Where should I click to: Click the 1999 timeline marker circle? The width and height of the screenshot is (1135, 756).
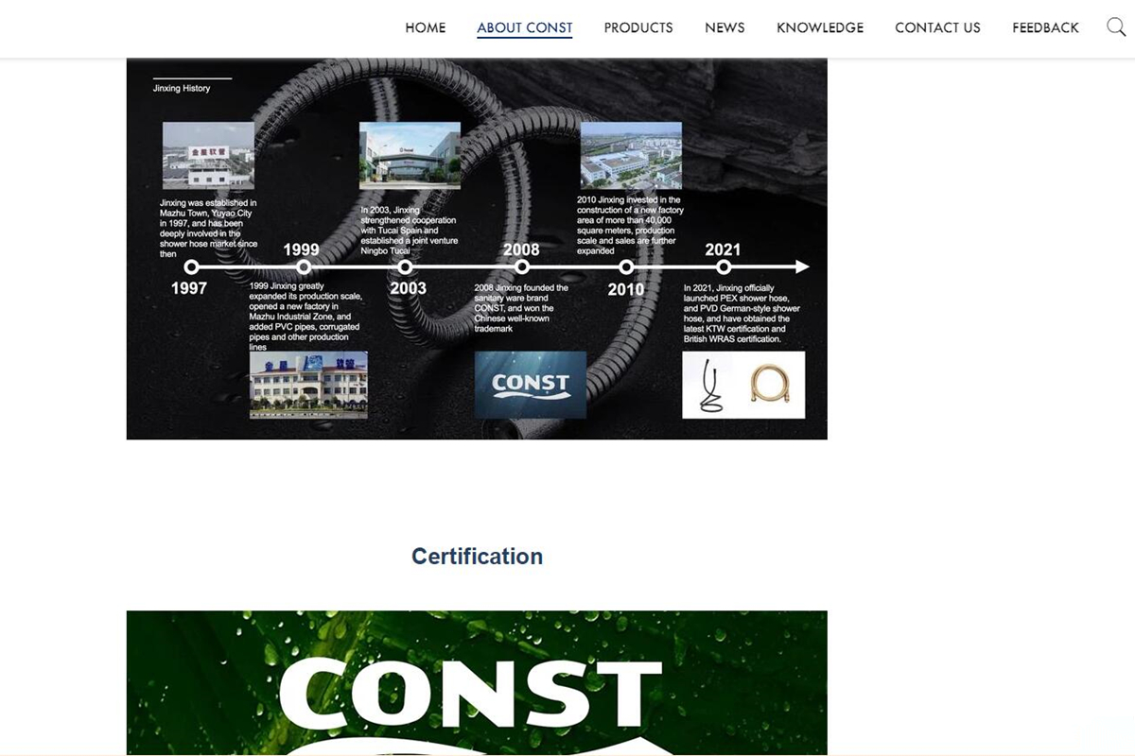coord(303,267)
